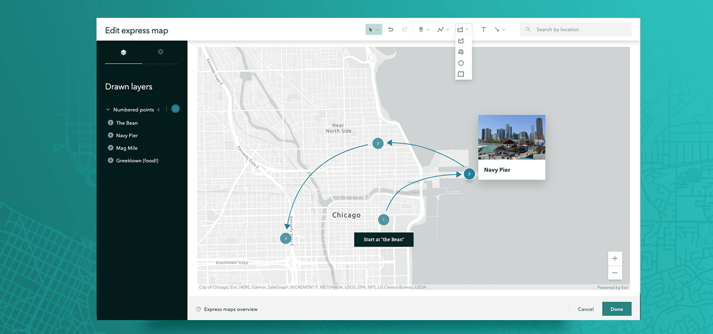713x334 pixels.
Task: Click the Numbered points blue color swatch
Action: coord(175,109)
